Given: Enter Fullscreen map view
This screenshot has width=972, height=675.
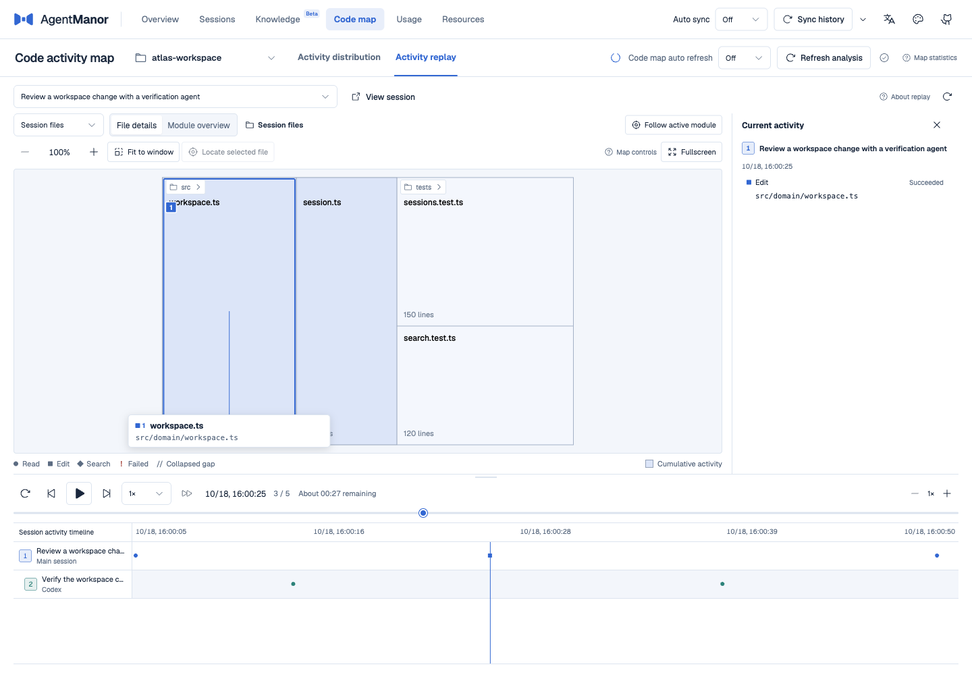Looking at the screenshot, I should (691, 152).
